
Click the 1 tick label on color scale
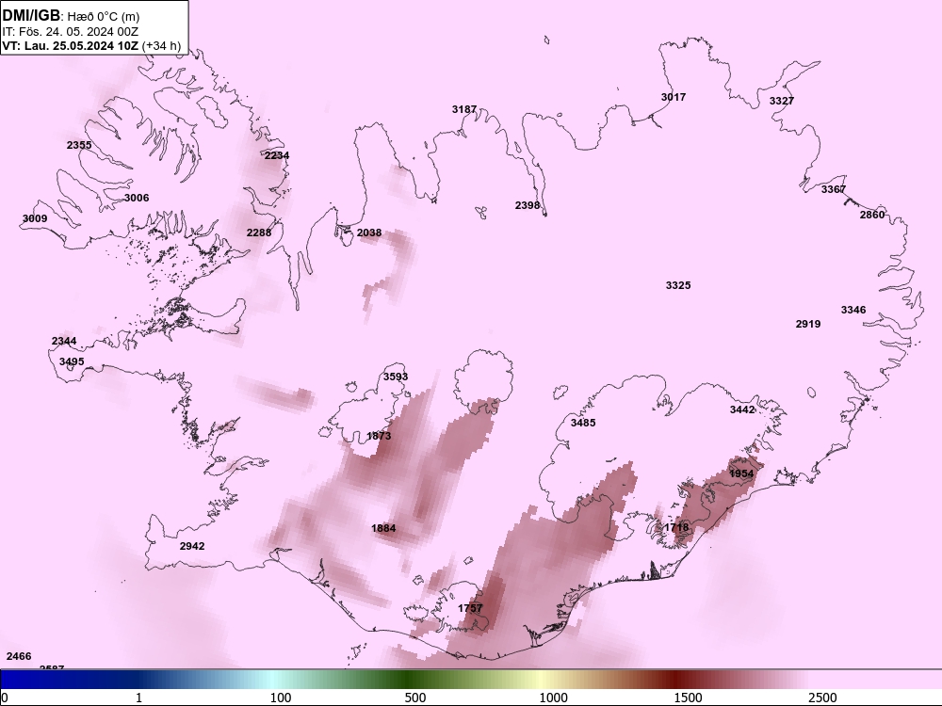coord(138,698)
